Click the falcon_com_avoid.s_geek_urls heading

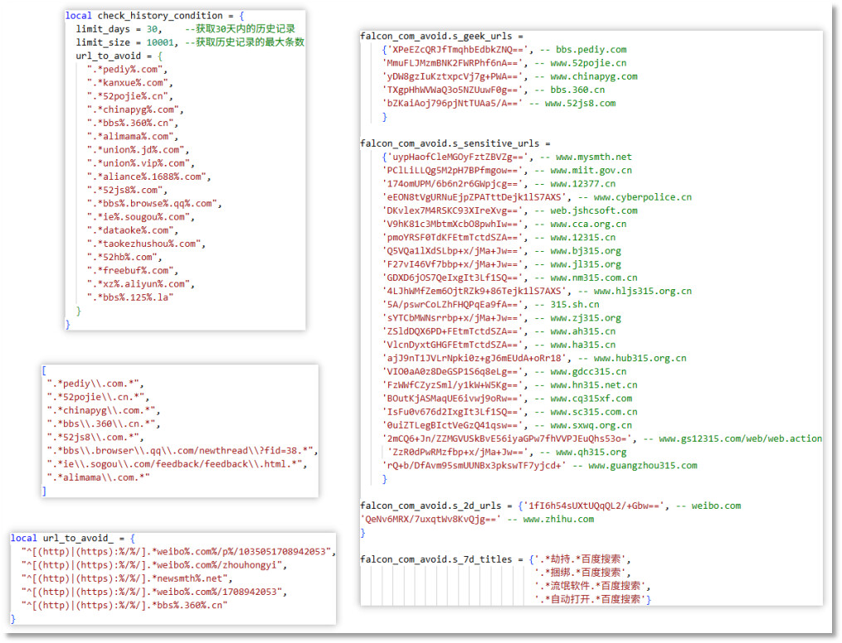(x=441, y=36)
